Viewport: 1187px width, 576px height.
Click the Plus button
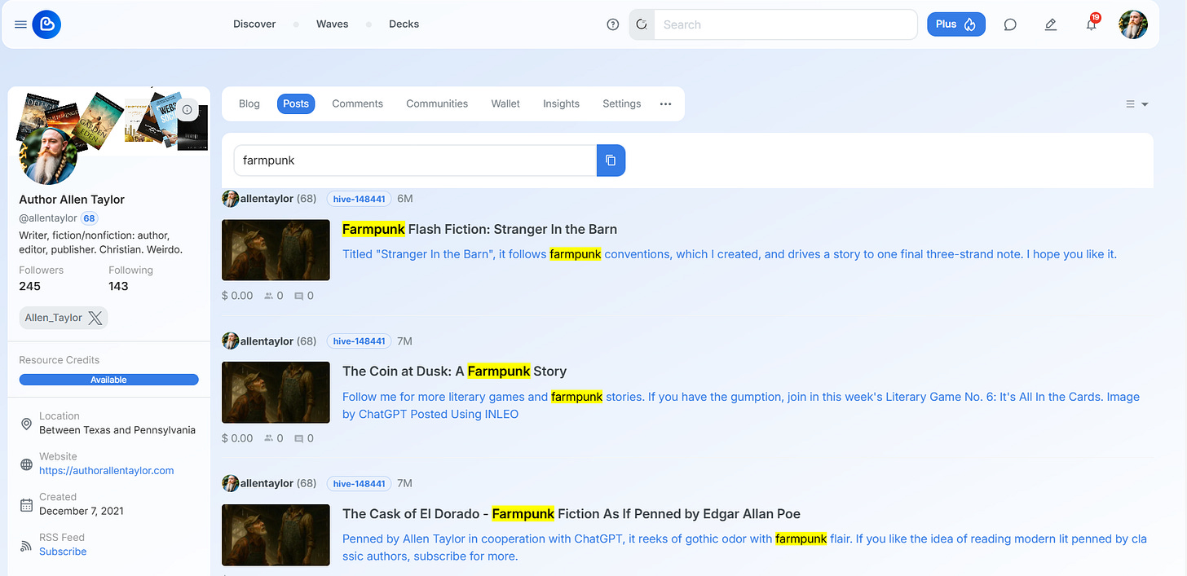coord(956,24)
